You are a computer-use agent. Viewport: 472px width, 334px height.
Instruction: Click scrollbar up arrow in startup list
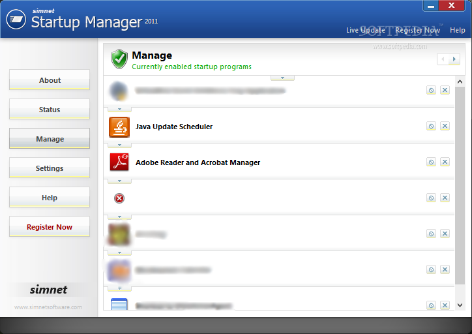pos(460,82)
